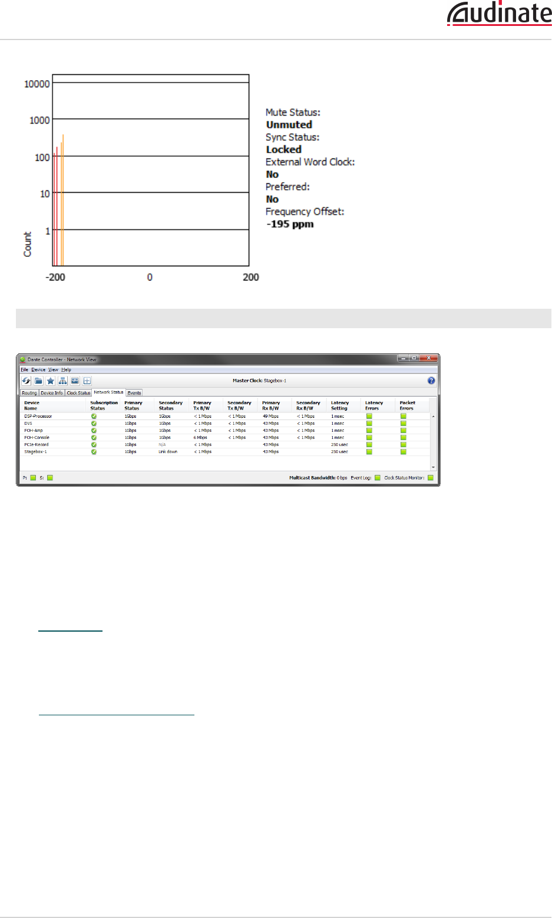The width and height of the screenshot is (552, 918).
Task: Click the Locked sync status value
Action: 284,150
